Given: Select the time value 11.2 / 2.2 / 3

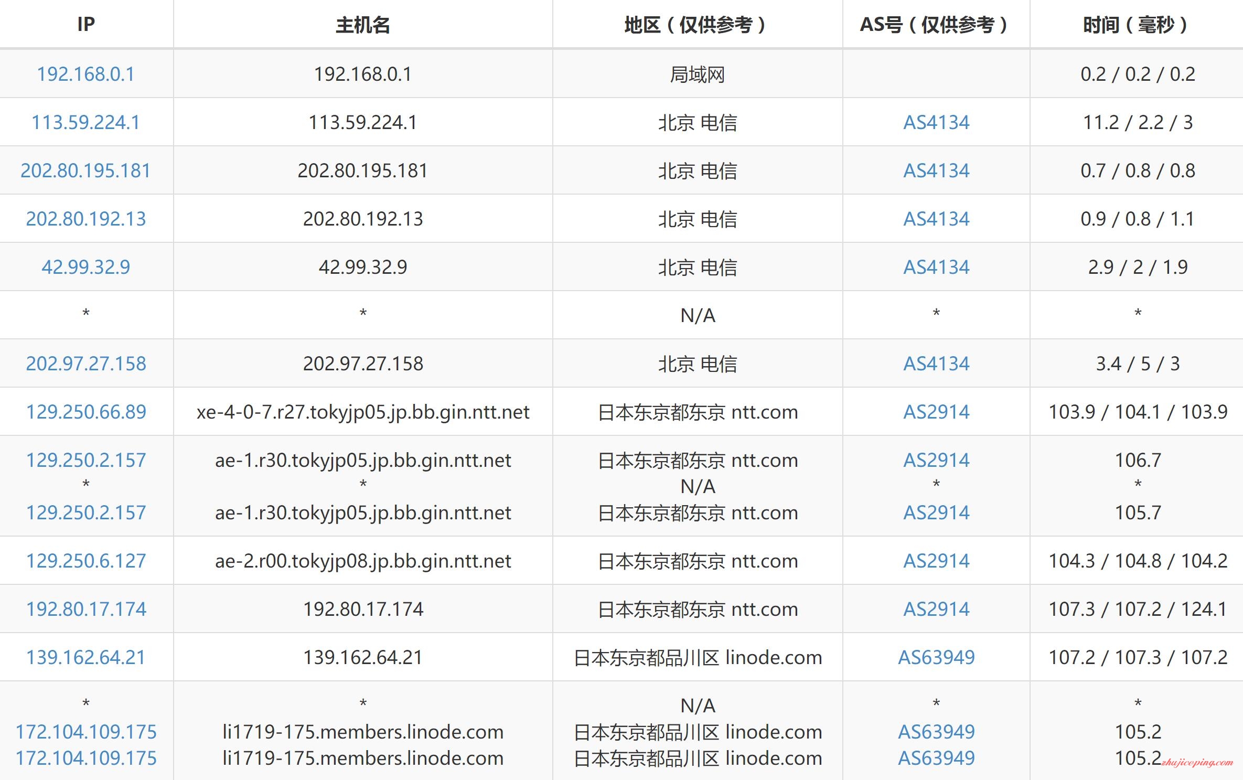Looking at the screenshot, I should [x=1138, y=122].
